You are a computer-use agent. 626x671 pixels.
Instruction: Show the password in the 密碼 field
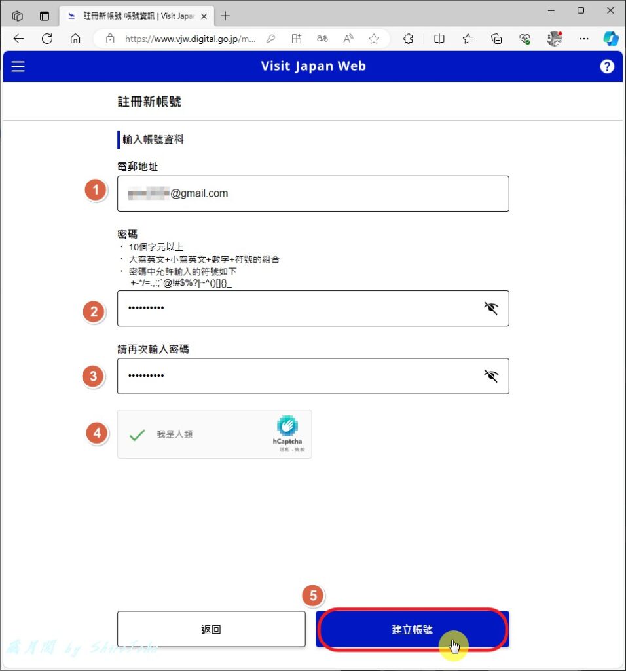point(490,308)
